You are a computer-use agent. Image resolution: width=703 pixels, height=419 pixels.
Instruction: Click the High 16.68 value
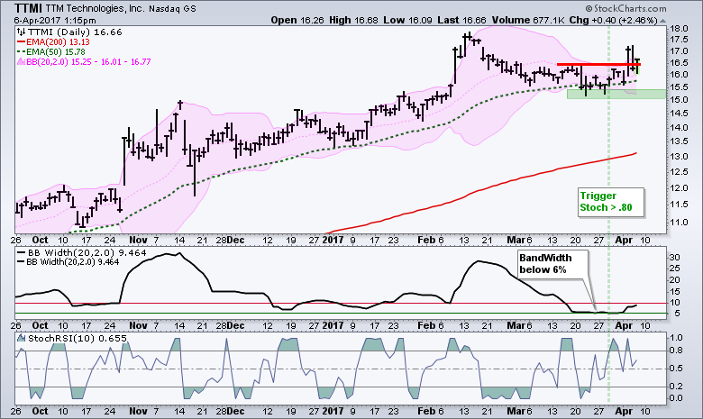353,21
